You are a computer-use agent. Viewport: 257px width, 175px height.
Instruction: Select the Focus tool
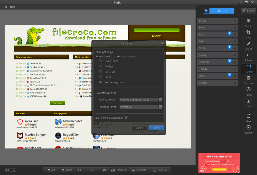pyautogui.click(x=248, y=92)
